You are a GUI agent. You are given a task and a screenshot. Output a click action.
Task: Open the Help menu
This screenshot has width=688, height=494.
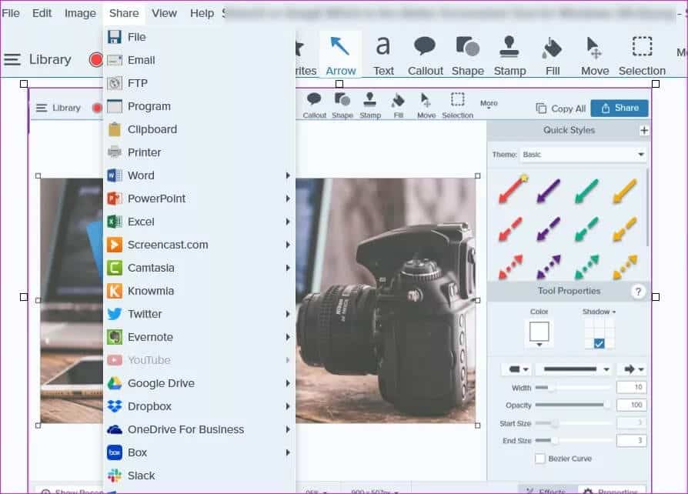[x=202, y=13]
